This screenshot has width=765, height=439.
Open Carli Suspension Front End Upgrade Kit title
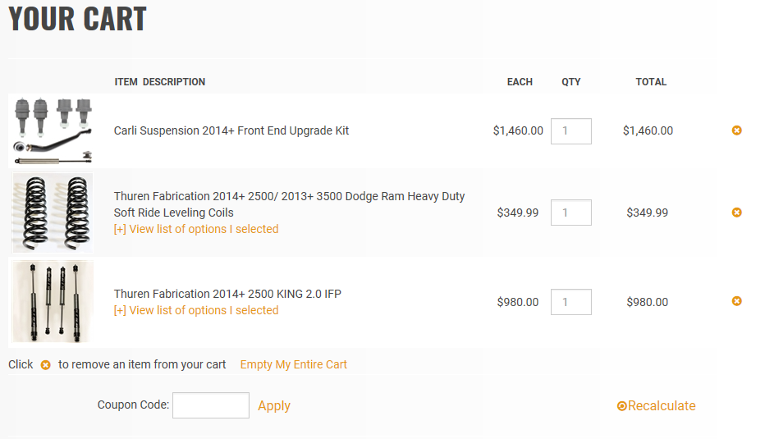coord(231,130)
